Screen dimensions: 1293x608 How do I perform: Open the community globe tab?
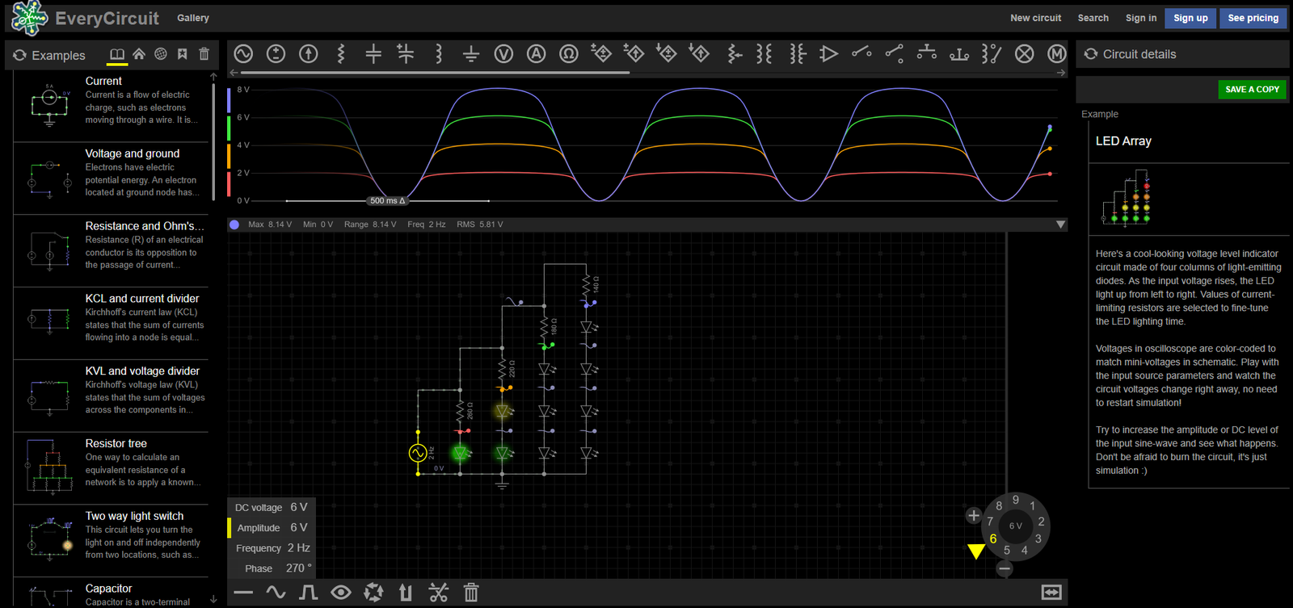tap(161, 54)
